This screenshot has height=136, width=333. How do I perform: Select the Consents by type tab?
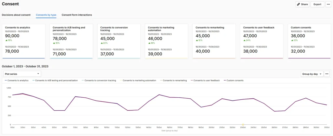[x=46, y=15]
